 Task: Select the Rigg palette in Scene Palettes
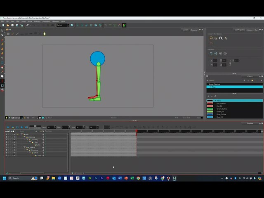235,87
